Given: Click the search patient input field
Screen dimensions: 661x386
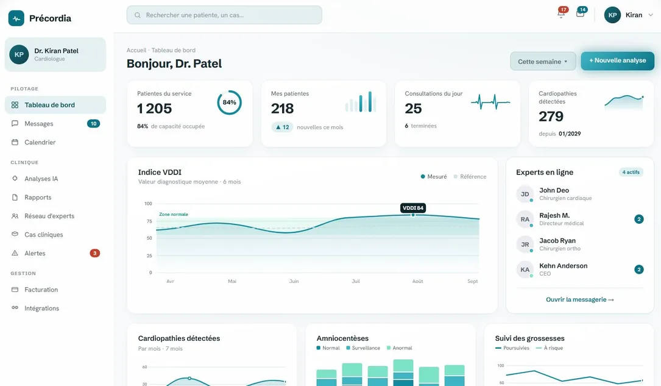Looking at the screenshot, I should pos(224,15).
